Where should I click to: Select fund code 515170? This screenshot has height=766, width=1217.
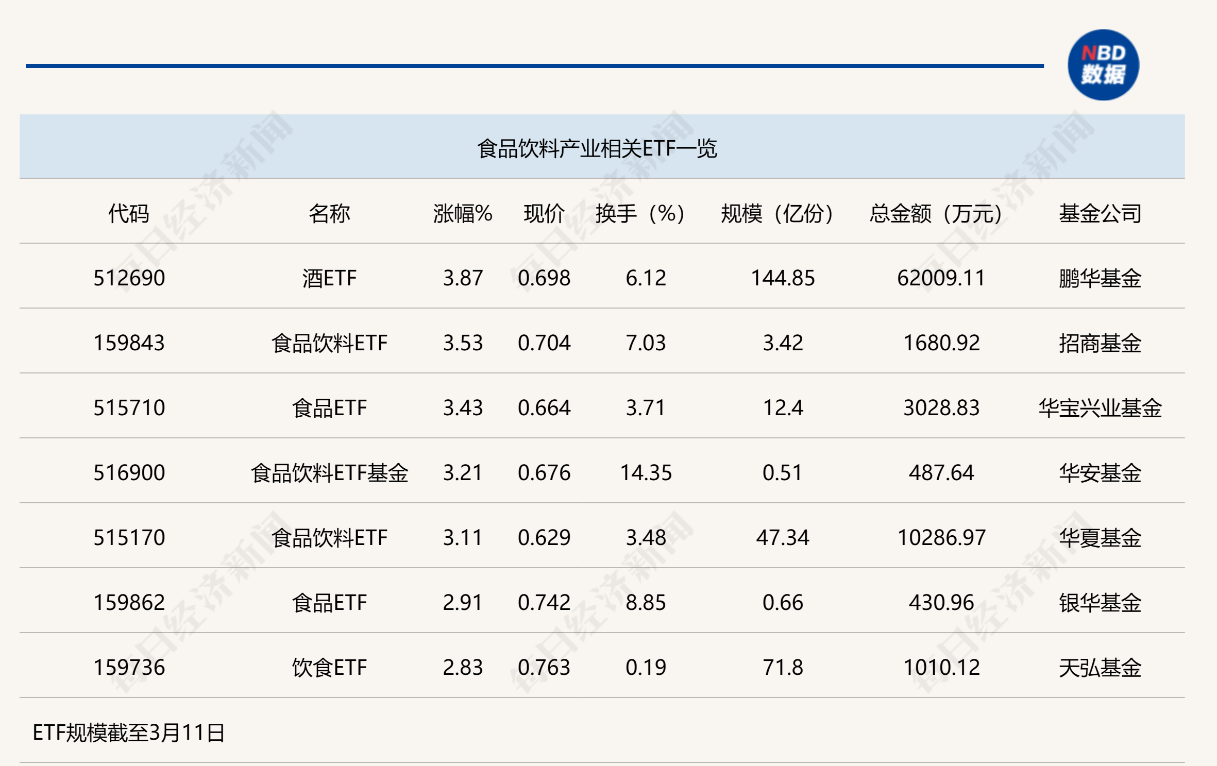[129, 538]
